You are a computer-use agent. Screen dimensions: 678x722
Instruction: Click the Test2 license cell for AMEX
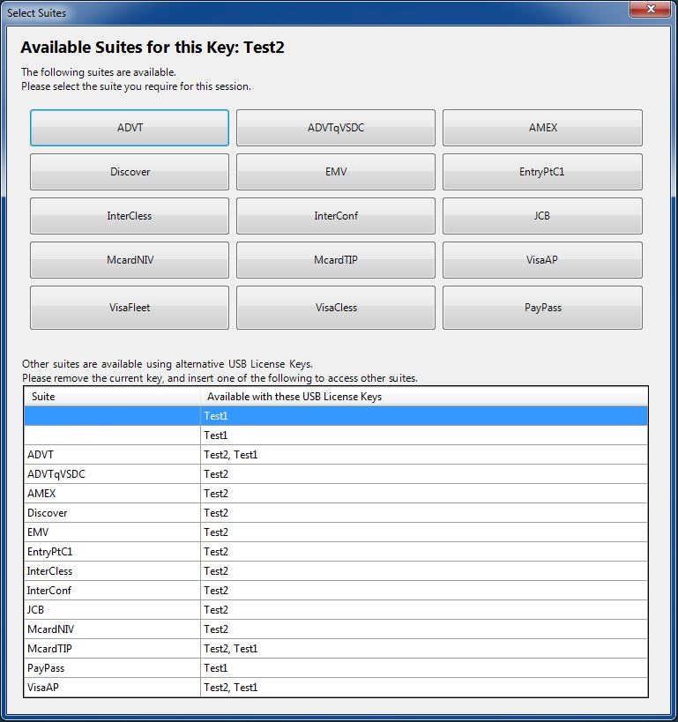coord(424,493)
